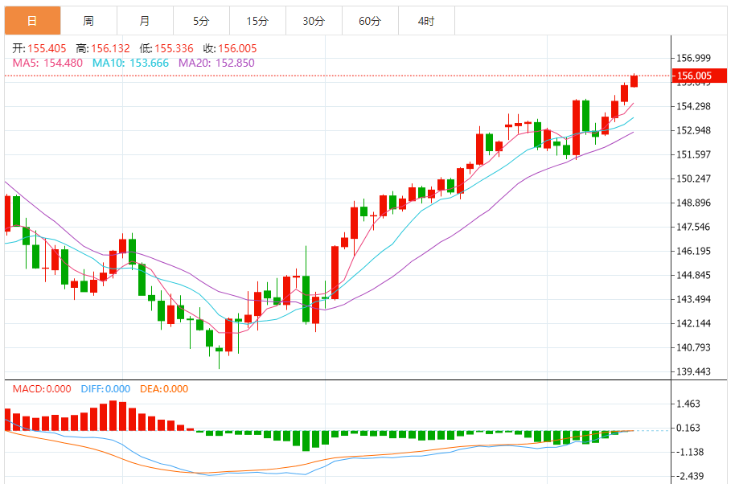Click the rightmost red candlestick
The image size is (735, 484).
point(634,81)
